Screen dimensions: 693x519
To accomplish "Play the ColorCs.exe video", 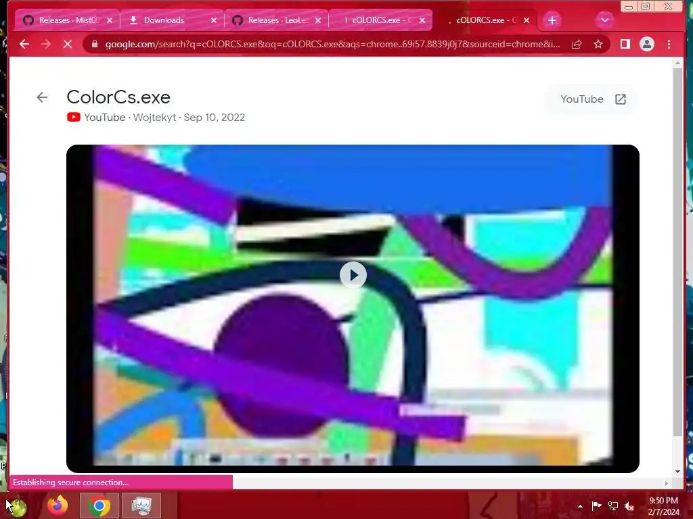I will [353, 275].
